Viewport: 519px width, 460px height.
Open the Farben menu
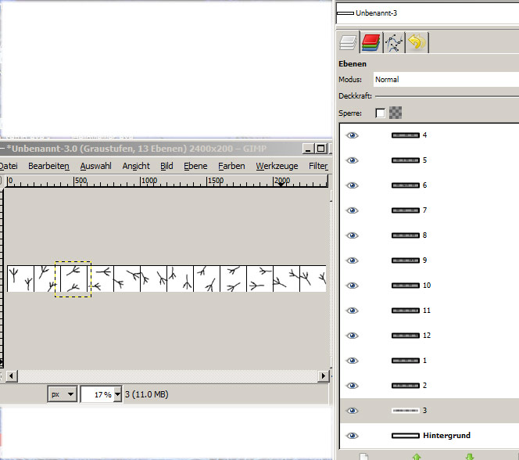(x=231, y=166)
